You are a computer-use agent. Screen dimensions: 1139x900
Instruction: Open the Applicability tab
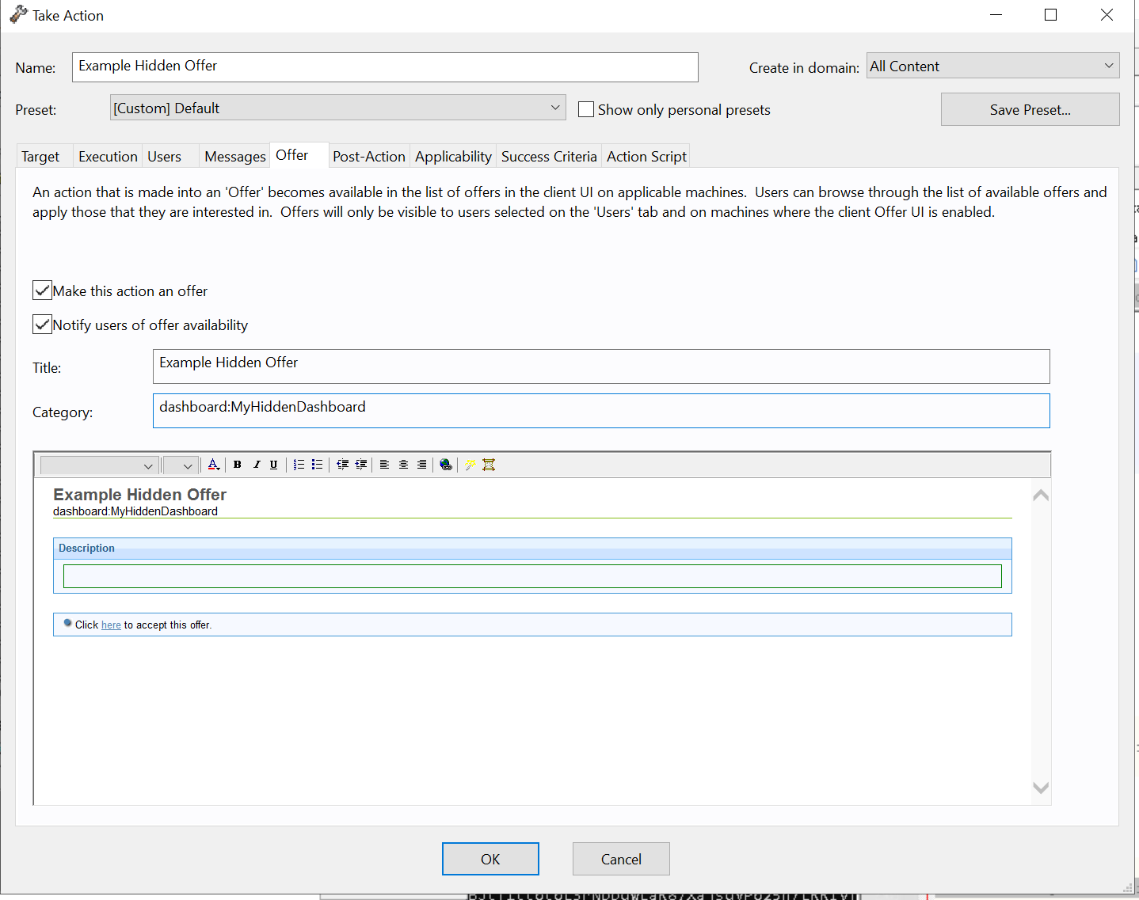click(x=453, y=157)
